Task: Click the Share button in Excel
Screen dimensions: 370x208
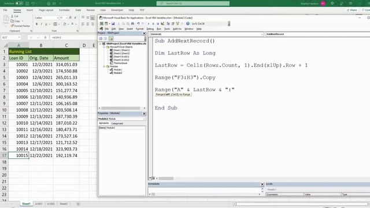Action: [x=351, y=10]
